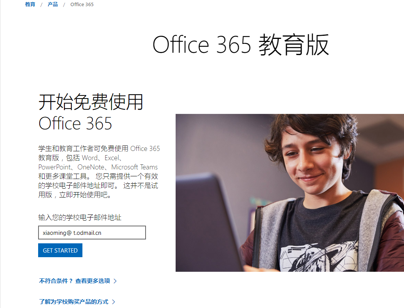Click the GET STARTED button
The height and width of the screenshot is (308, 404).
pyautogui.click(x=60, y=250)
